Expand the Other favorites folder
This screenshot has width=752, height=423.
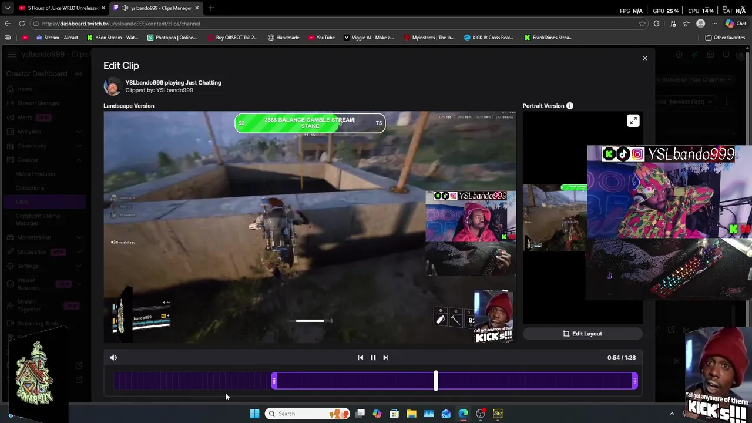725,38
